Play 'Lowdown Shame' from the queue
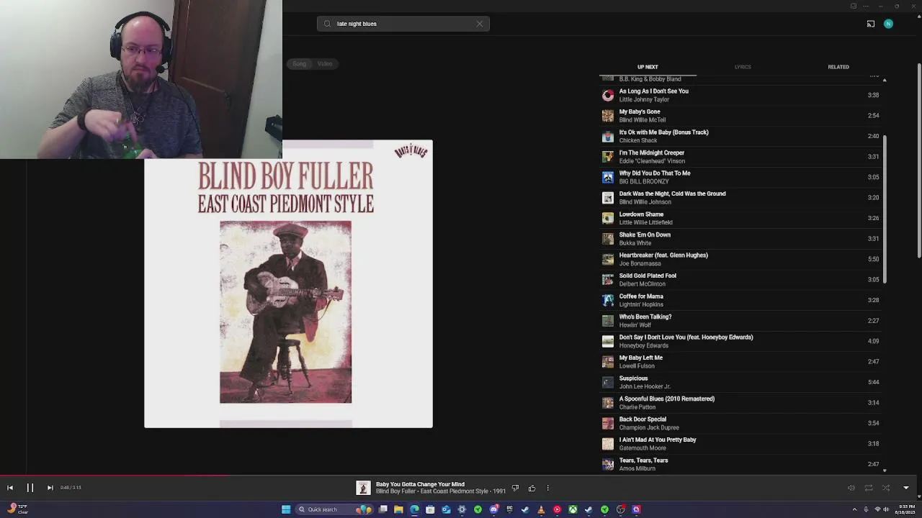 coord(740,218)
